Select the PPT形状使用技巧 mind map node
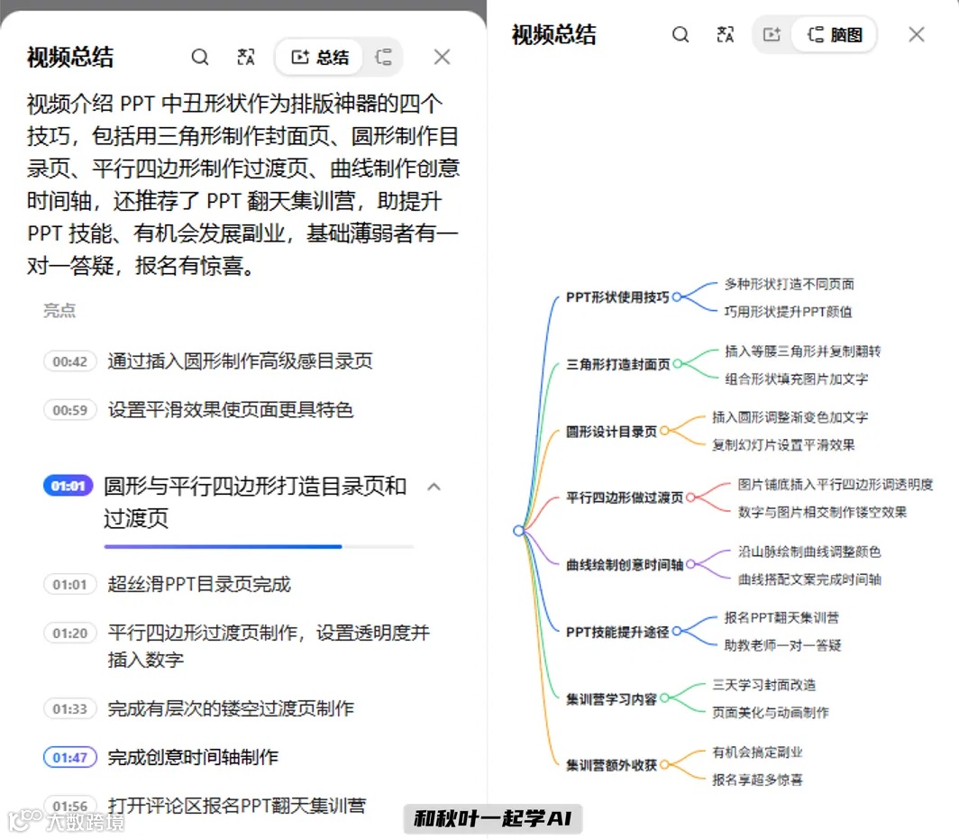The width and height of the screenshot is (959, 839). [617, 297]
